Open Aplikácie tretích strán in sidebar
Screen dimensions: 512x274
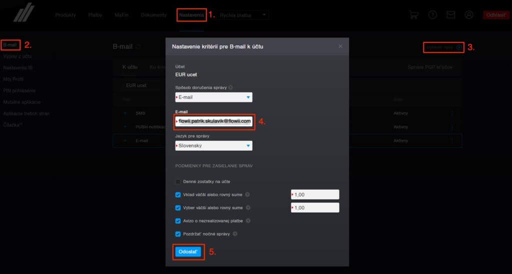(26, 113)
